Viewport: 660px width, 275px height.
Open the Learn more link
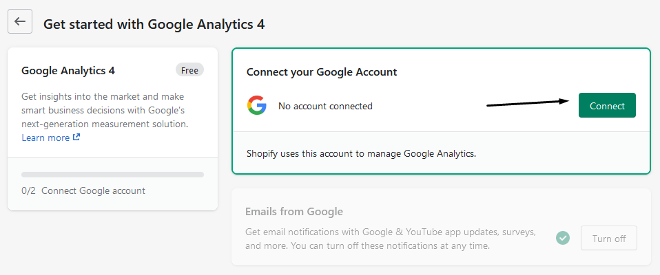(45, 137)
